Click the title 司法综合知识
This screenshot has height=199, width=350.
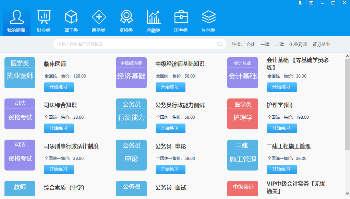[x=60, y=105]
